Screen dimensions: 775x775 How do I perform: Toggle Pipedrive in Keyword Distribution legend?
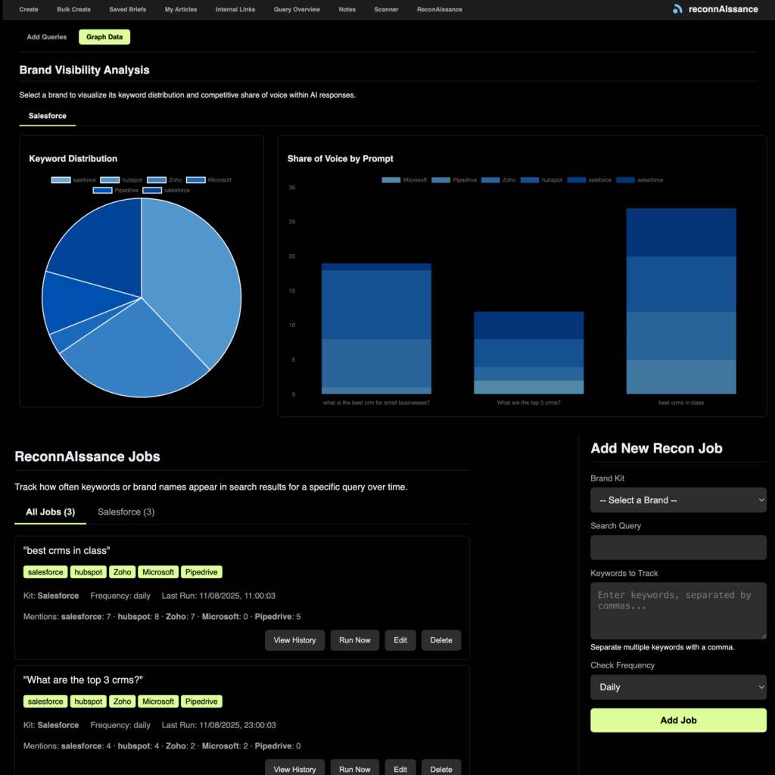[x=116, y=190]
